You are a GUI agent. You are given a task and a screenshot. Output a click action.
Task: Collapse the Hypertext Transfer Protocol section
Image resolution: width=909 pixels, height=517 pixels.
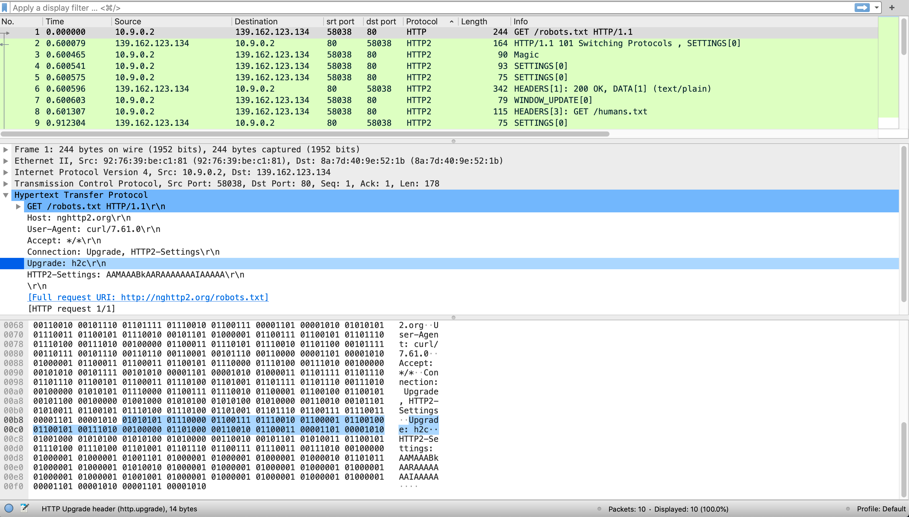point(6,195)
